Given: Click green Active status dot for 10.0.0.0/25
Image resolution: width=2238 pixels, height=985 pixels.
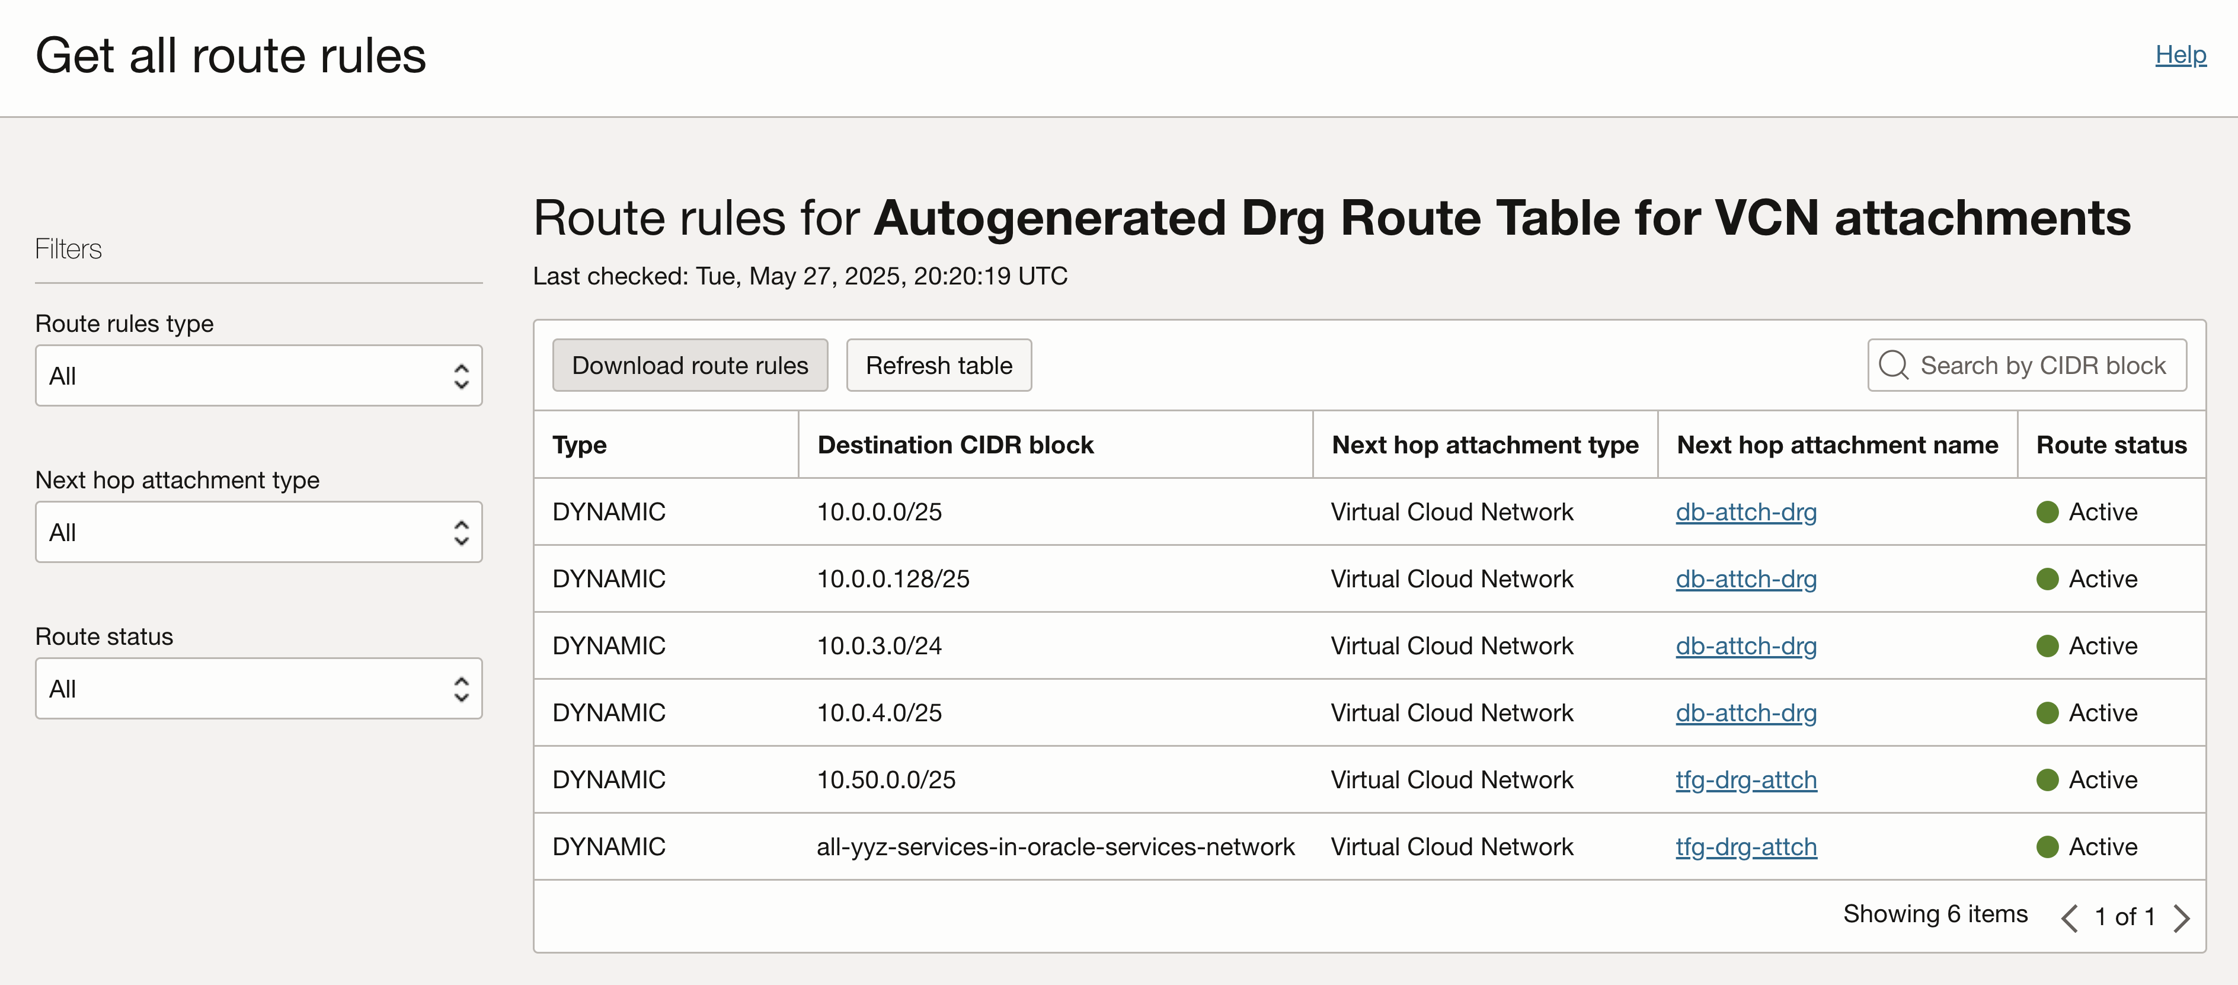Looking at the screenshot, I should pos(2047,511).
